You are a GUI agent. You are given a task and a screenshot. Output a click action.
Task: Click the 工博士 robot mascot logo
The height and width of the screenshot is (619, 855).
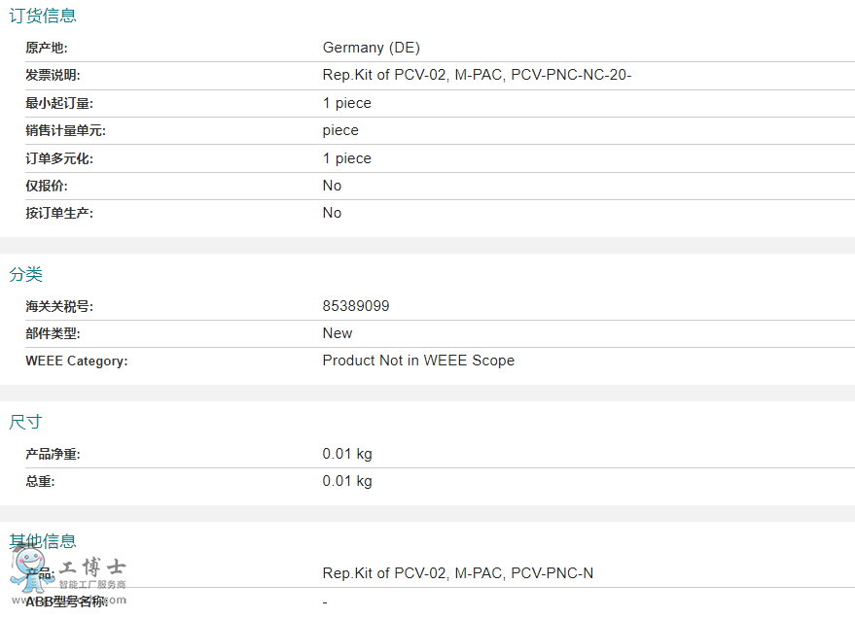pos(31,569)
